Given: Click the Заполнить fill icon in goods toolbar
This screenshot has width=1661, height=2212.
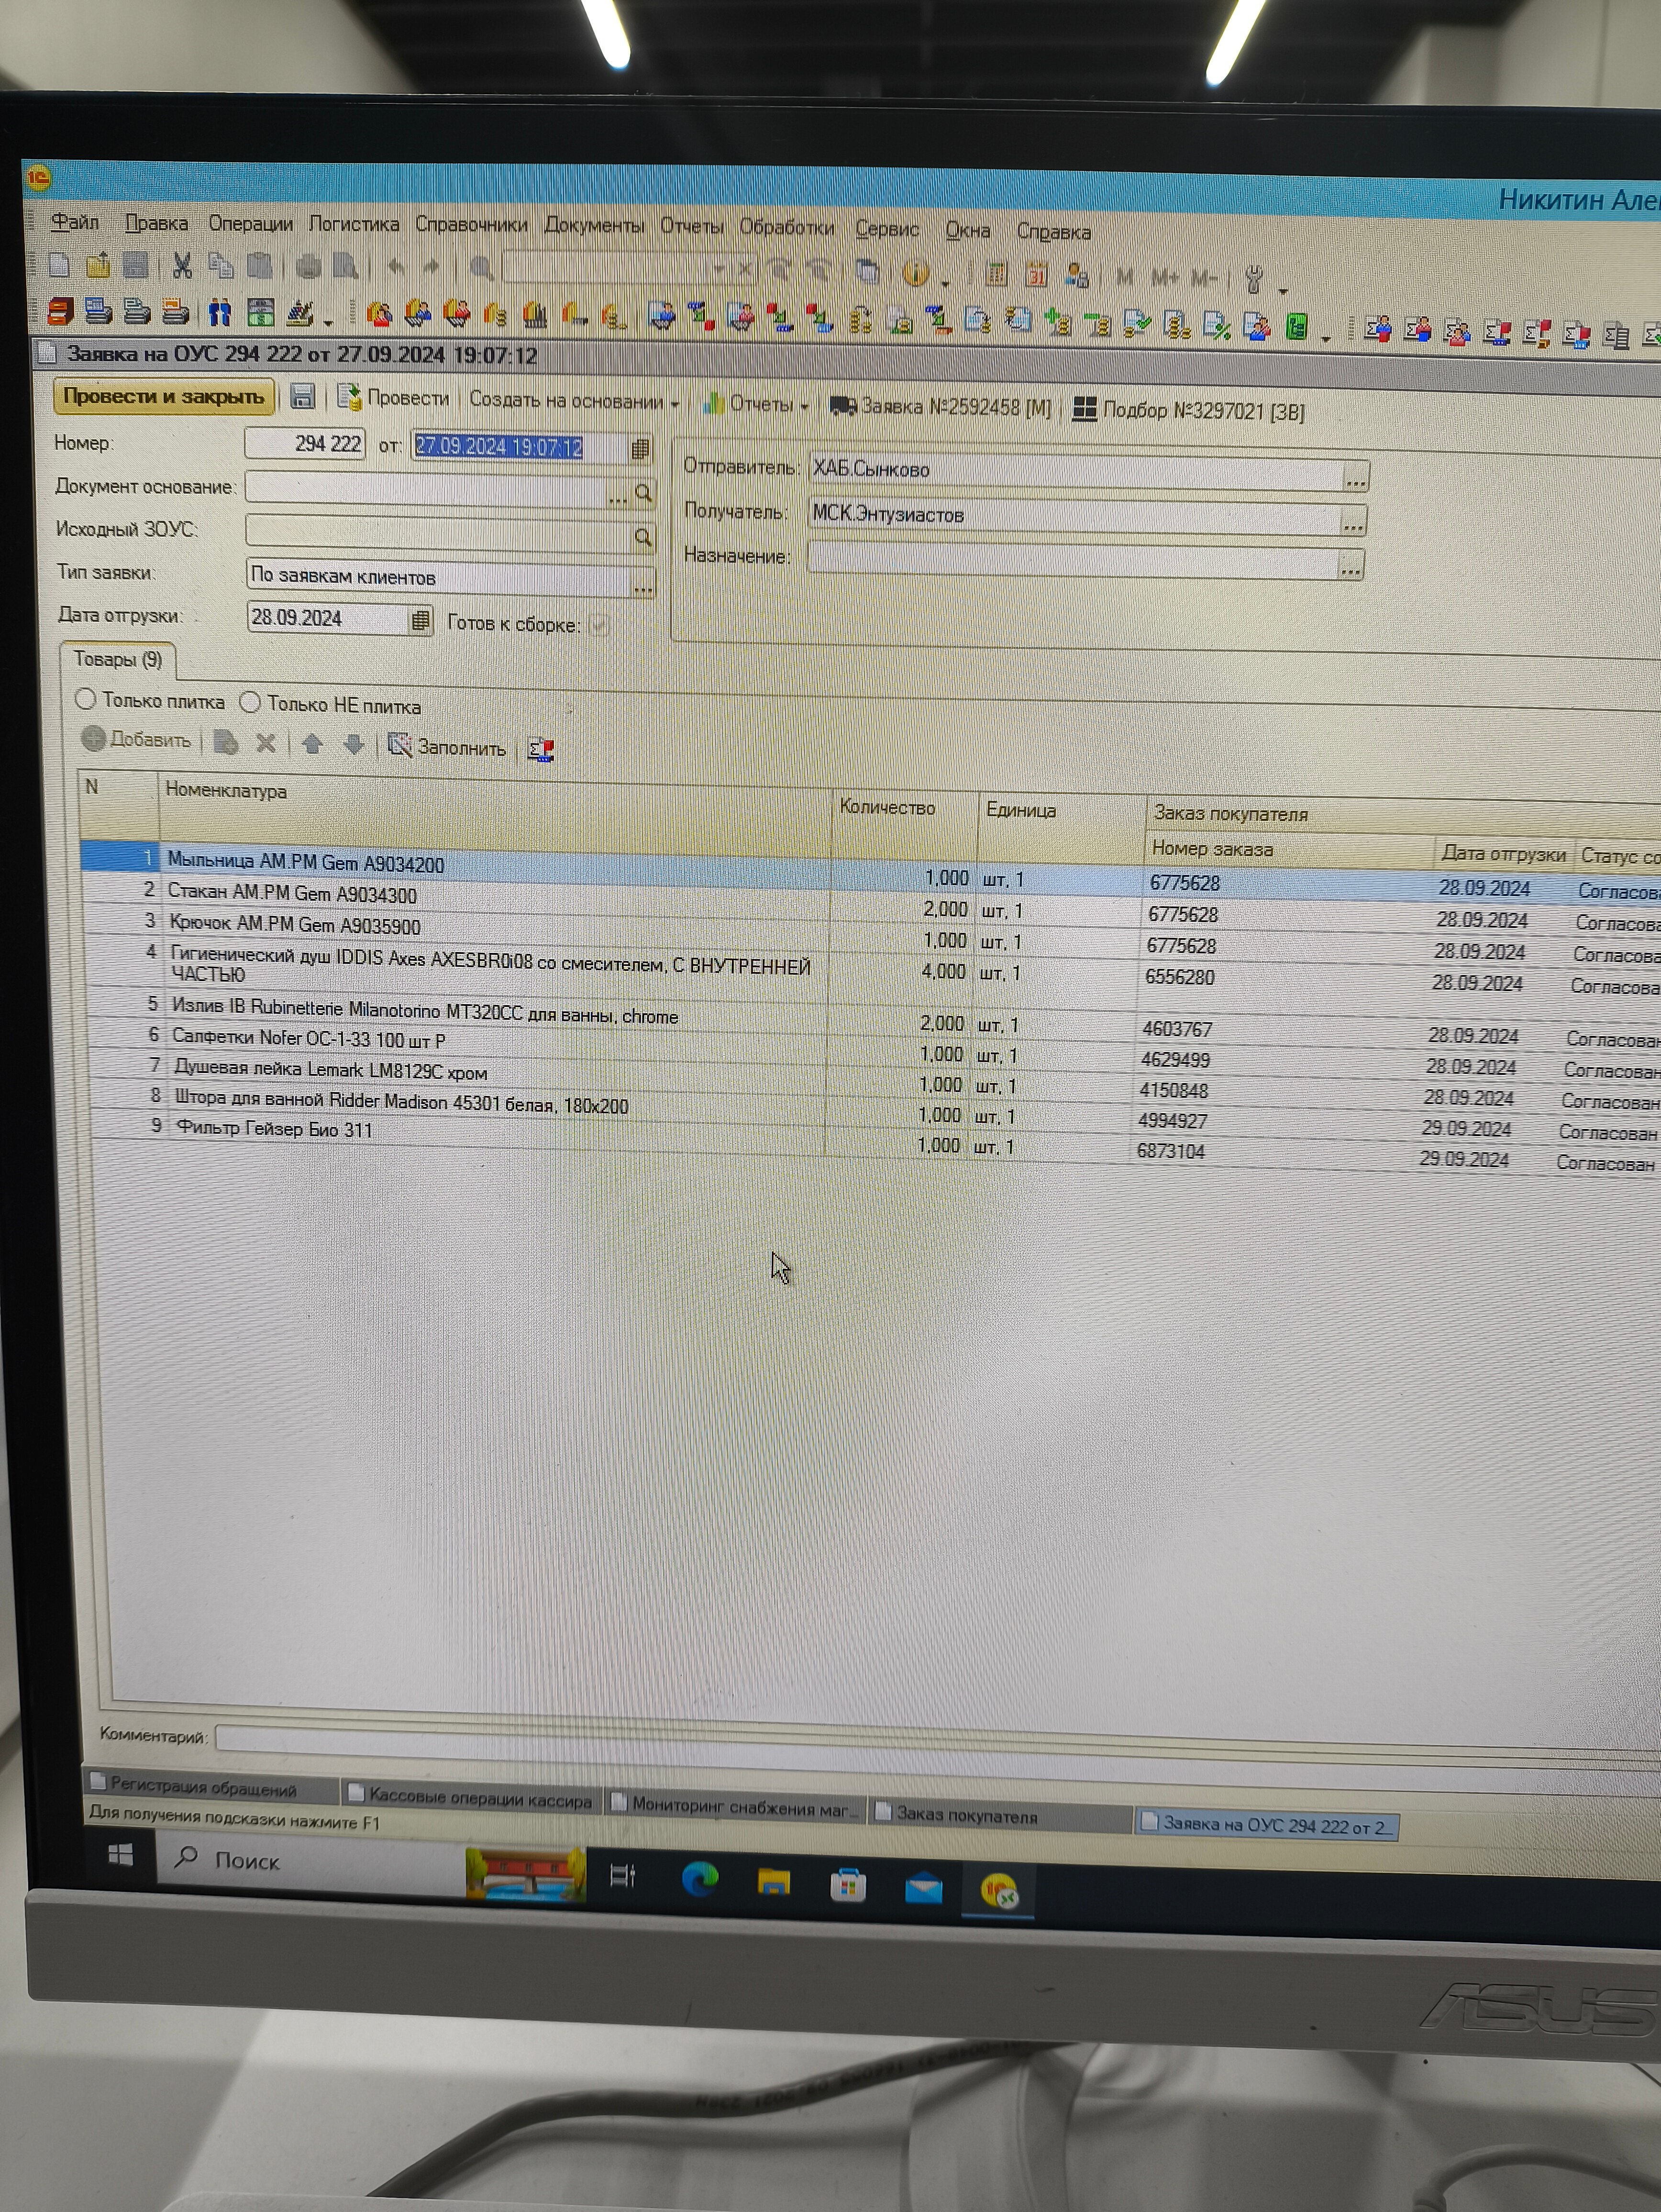Looking at the screenshot, I should click(x=400, y=745).
